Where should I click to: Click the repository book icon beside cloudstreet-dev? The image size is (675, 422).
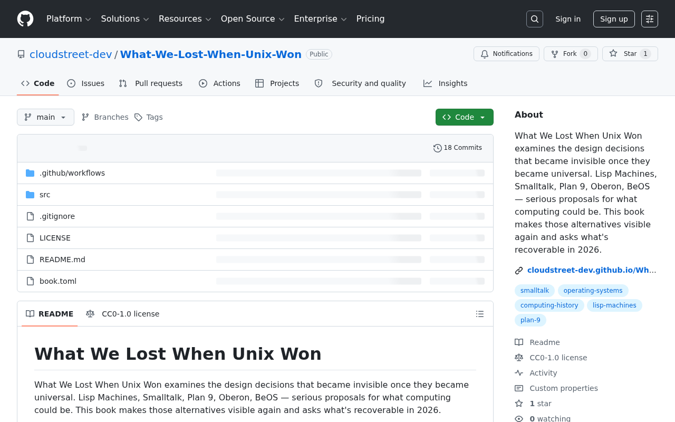(21, 54)
